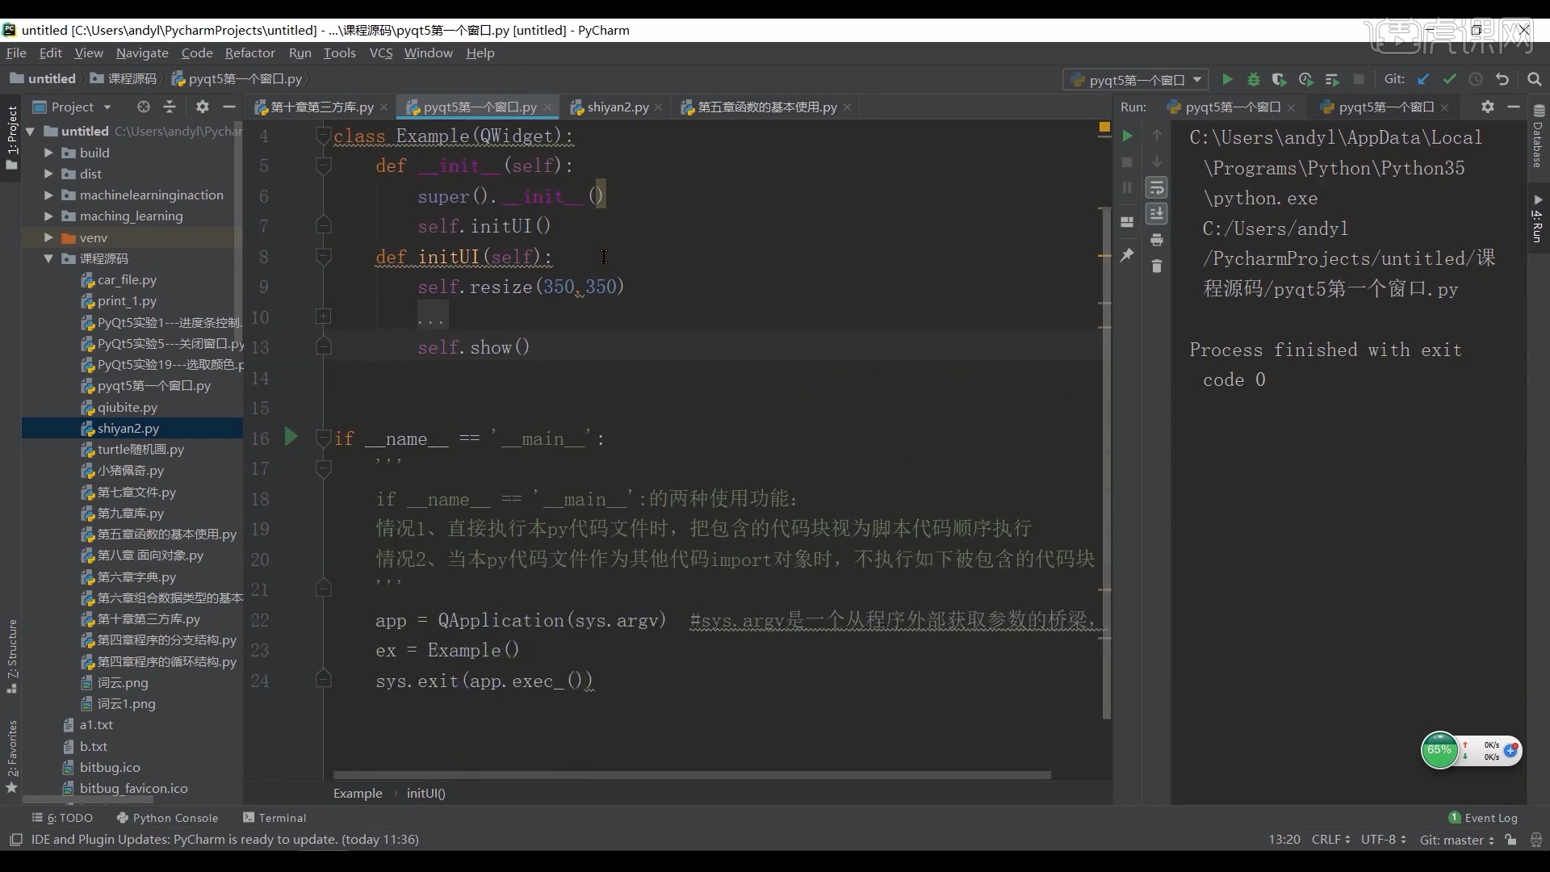The width and height of the screenshot is (1550, 872).
Task: Clear all Run console output with trash icon
Action: (1157, 266)
